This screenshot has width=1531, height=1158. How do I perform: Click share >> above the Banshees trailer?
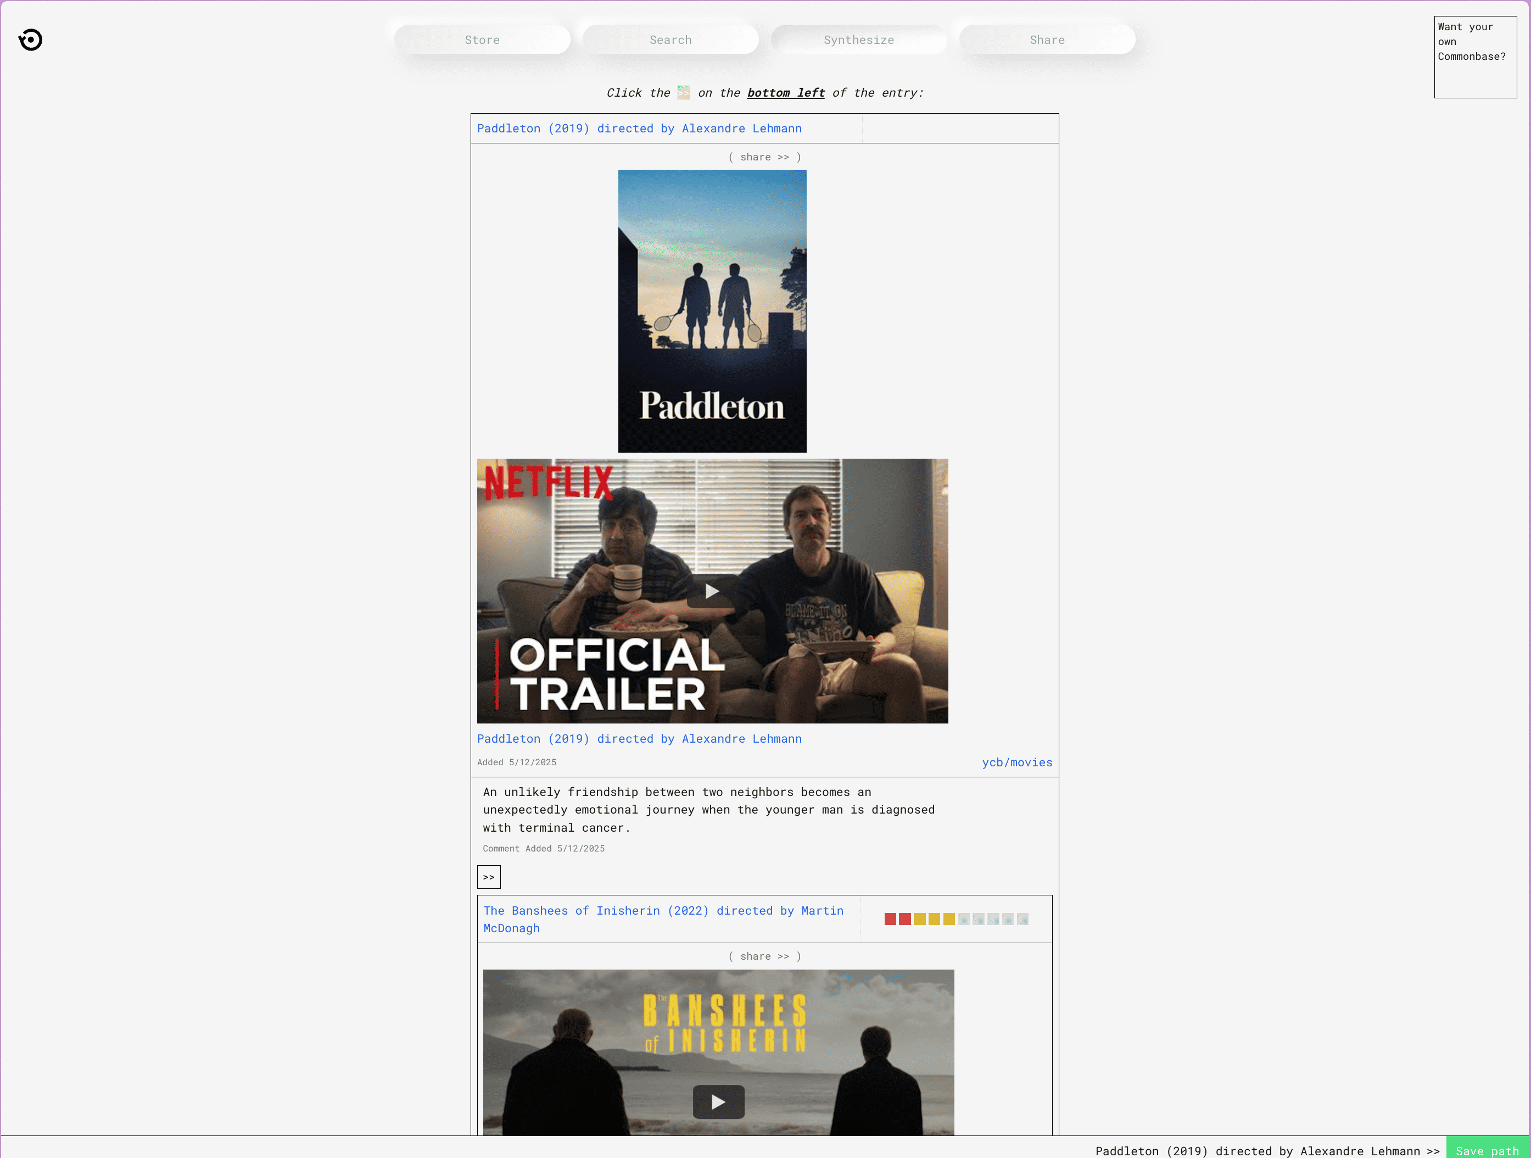[x=764, y=956]
